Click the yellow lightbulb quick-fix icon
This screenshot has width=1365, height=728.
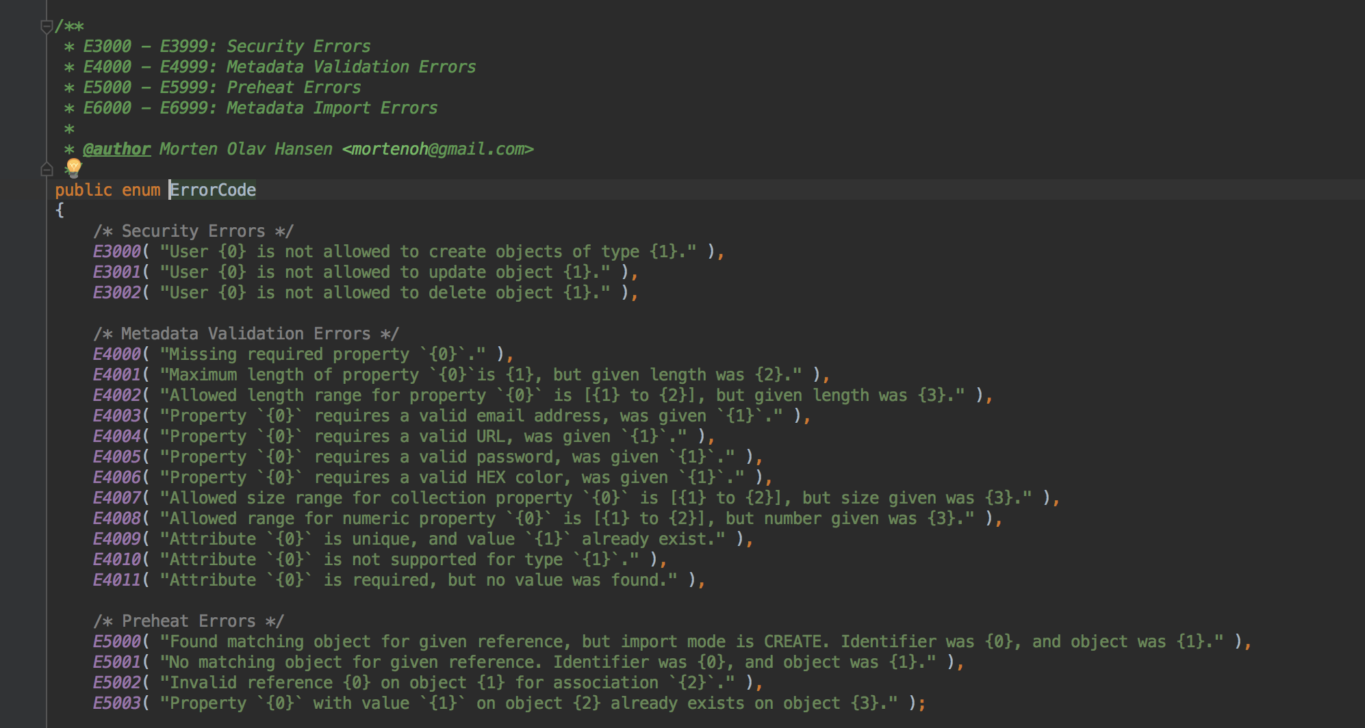74,168
